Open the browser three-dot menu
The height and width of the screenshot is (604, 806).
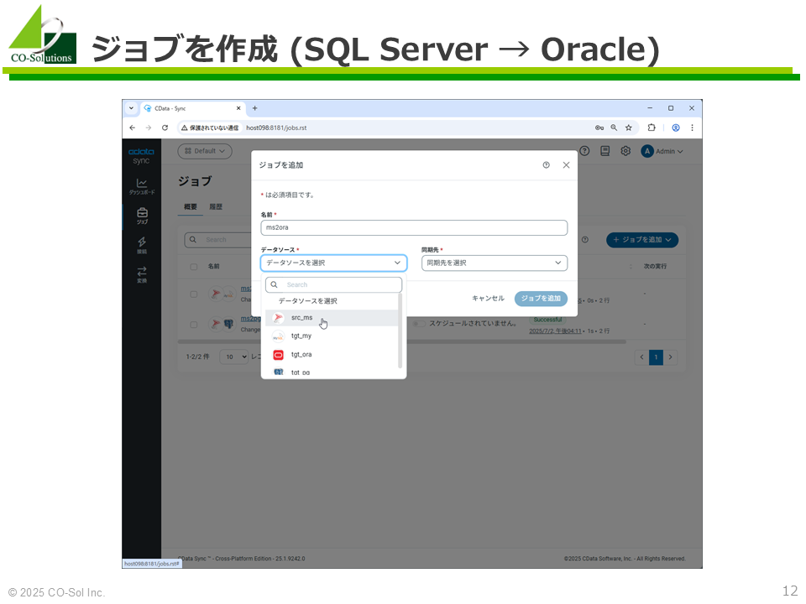(693, 128)
